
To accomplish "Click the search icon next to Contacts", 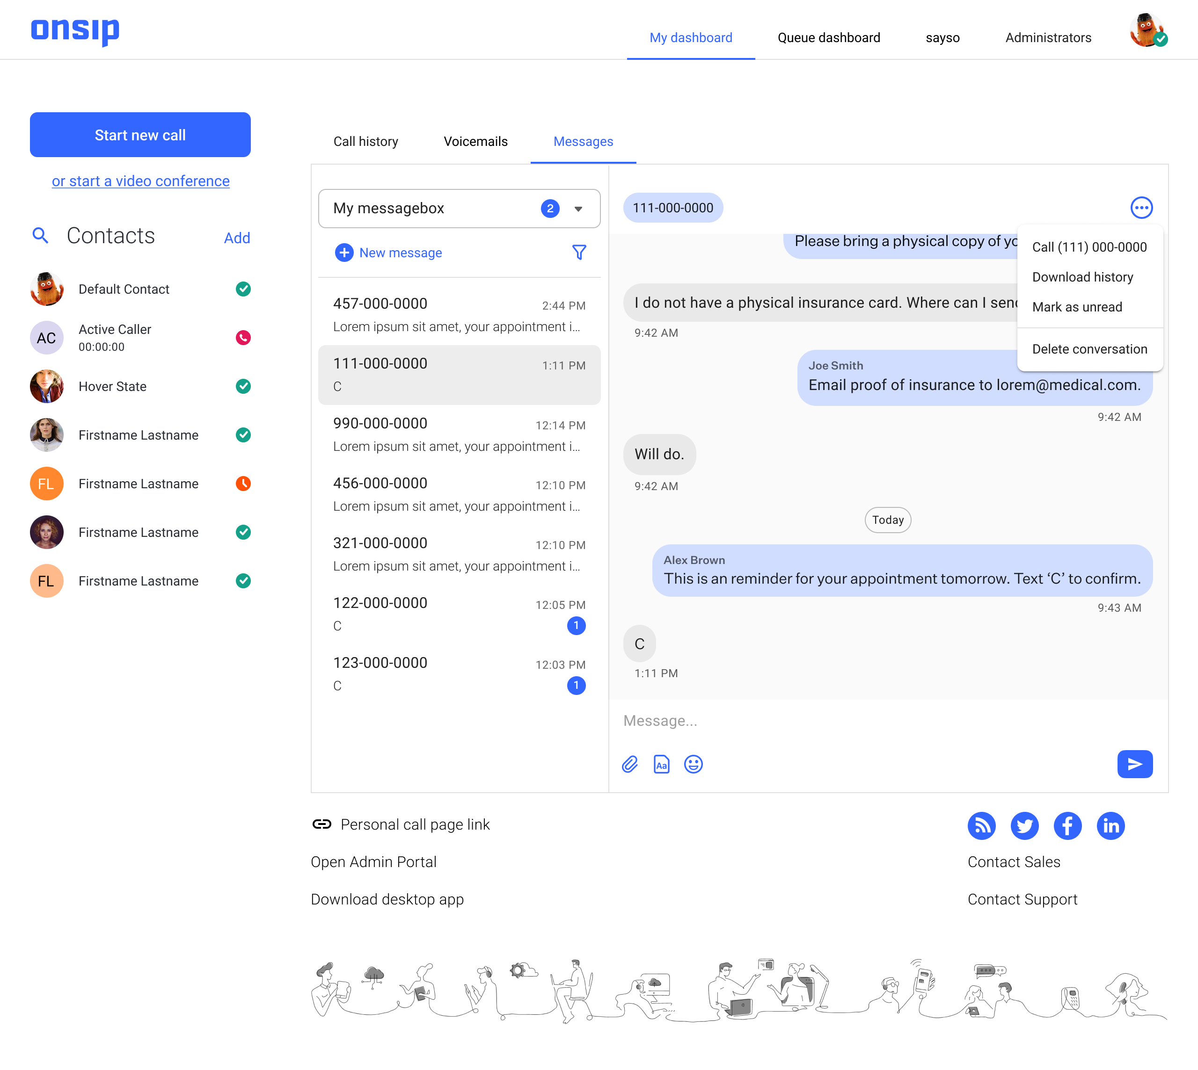I will pyautogui.click(x=40, y=235).
